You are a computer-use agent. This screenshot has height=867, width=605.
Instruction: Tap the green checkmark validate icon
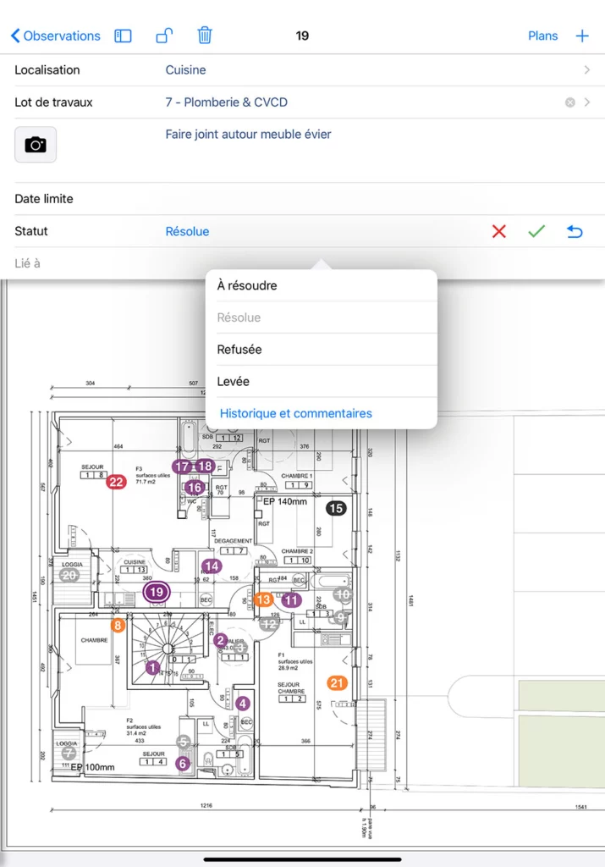[536, 231]
